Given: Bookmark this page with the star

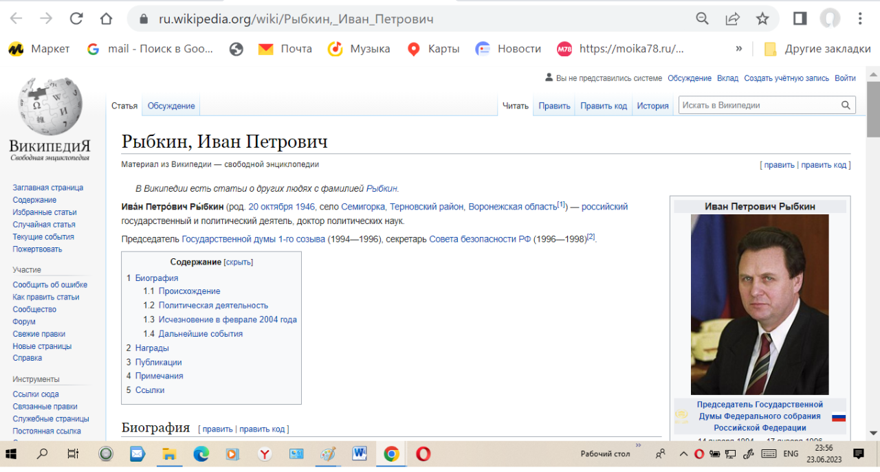Looking at the screenshot, I should point(762,19).
